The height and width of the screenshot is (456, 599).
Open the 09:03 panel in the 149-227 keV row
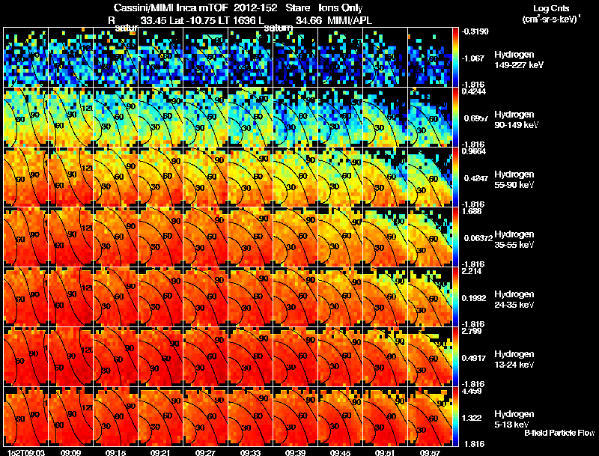[26, 58]
